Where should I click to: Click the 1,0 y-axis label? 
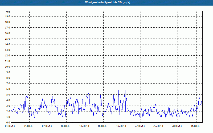point(8,117)
